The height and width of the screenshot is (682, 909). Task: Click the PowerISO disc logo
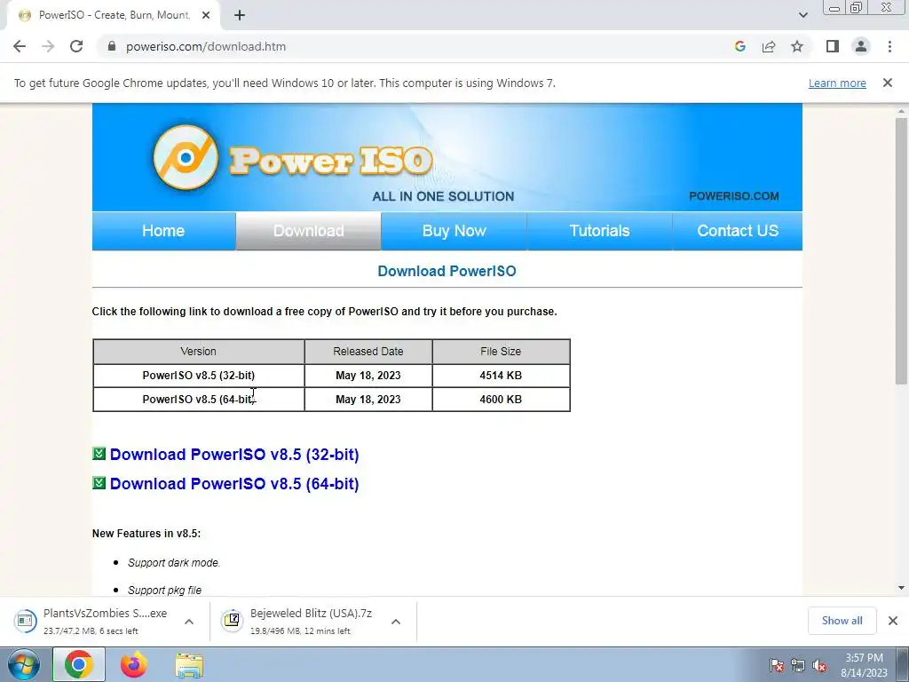point(186,157)
